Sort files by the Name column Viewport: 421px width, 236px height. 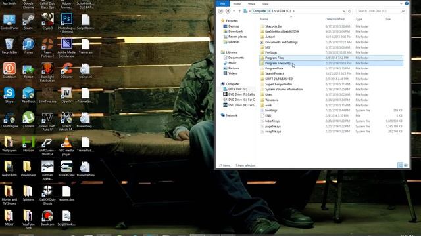tap(264, 19)
